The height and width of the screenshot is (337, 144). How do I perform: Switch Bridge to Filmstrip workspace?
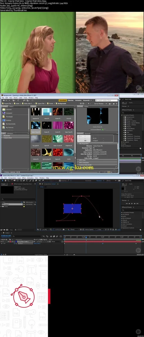tap(71, 100)
